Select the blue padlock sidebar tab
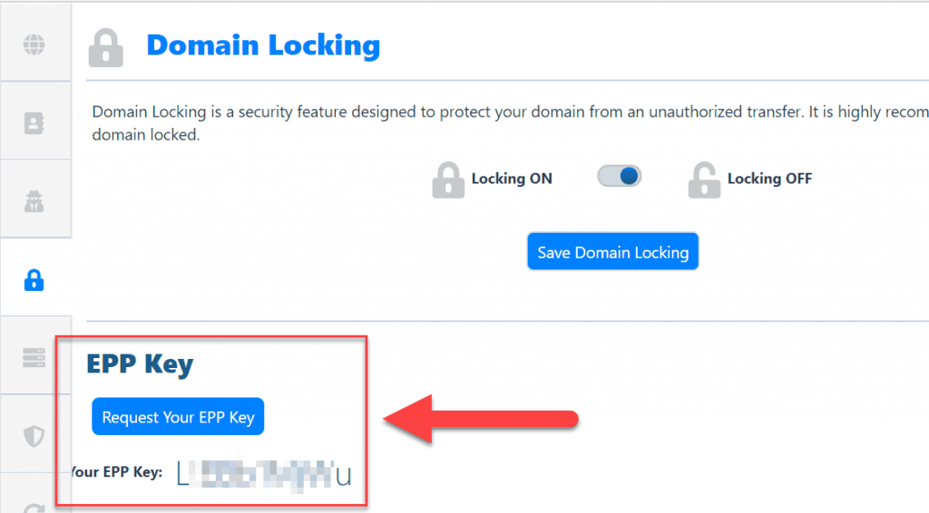This screenshot has width=929, height=513. (34, 280)
